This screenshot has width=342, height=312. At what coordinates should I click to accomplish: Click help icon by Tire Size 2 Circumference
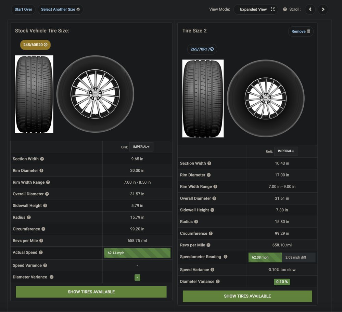pyautogui.click(x=211, y=234)
